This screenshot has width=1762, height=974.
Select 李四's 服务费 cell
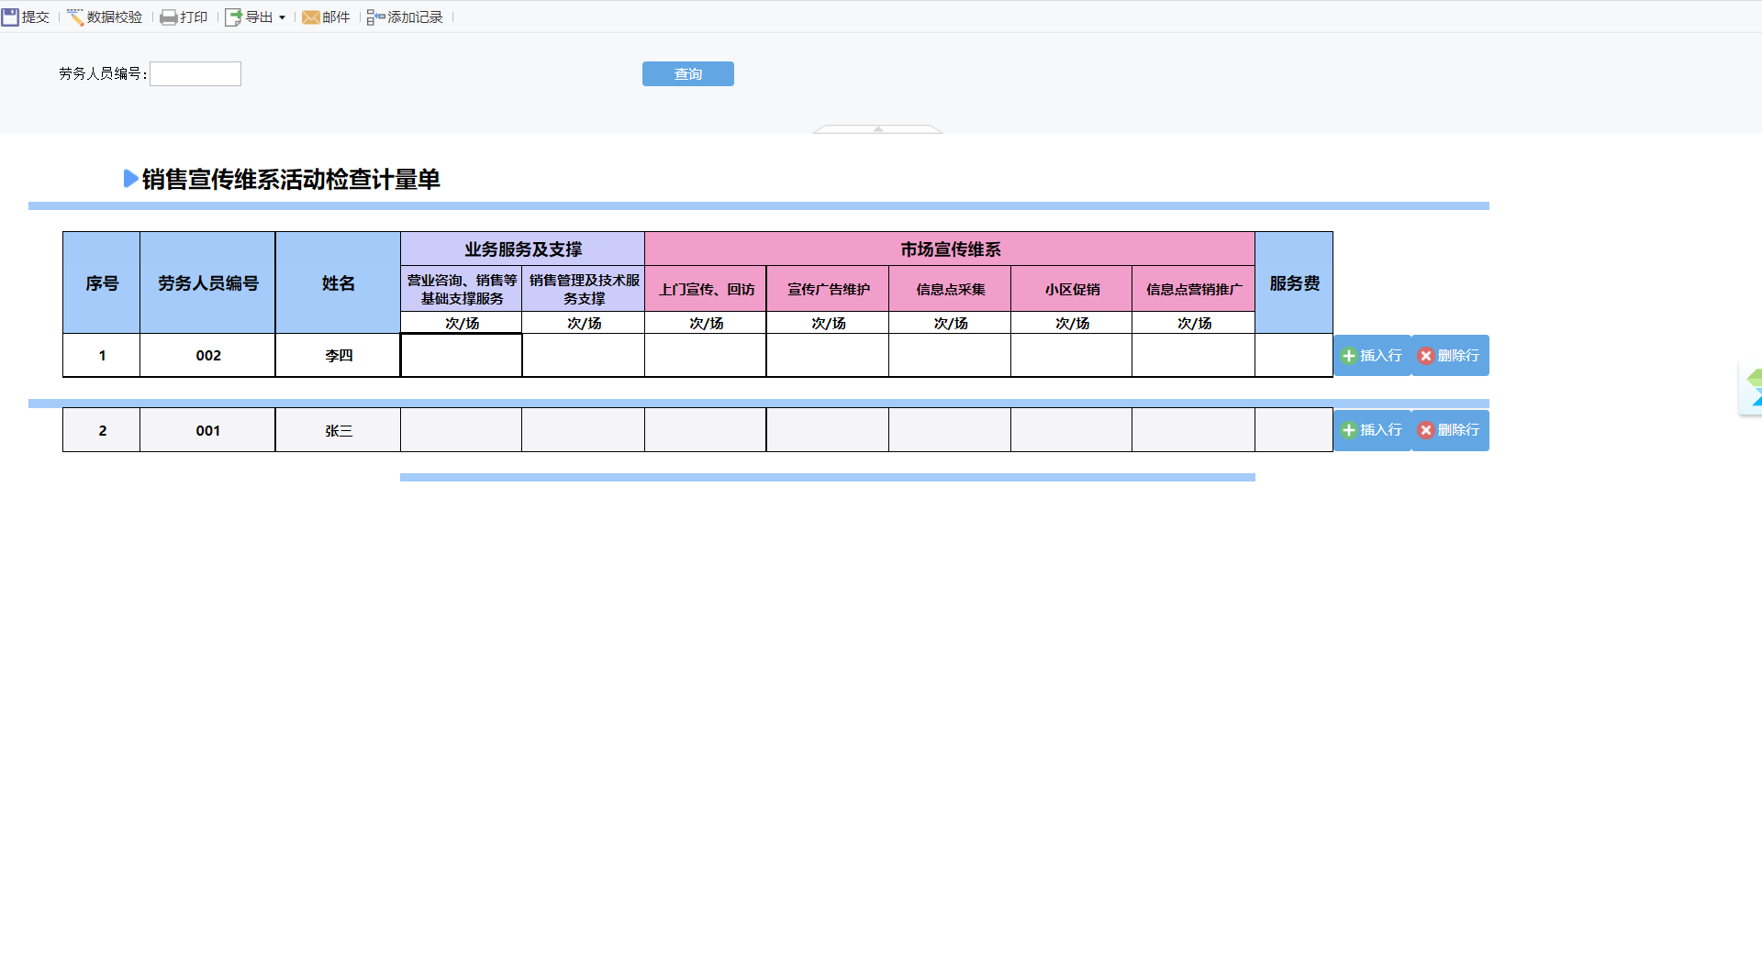pos(1294,356)
